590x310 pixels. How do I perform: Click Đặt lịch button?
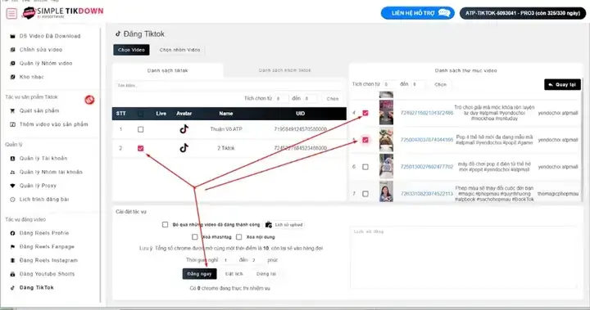coord(234,274)
